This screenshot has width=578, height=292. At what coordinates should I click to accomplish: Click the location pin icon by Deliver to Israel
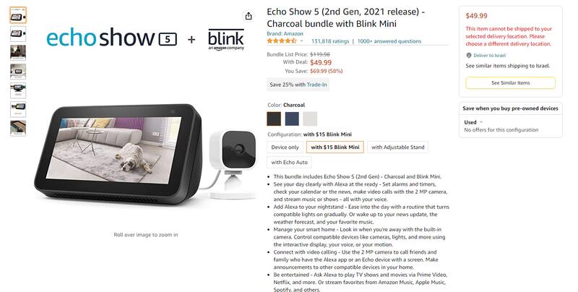(x=468, y=56)
